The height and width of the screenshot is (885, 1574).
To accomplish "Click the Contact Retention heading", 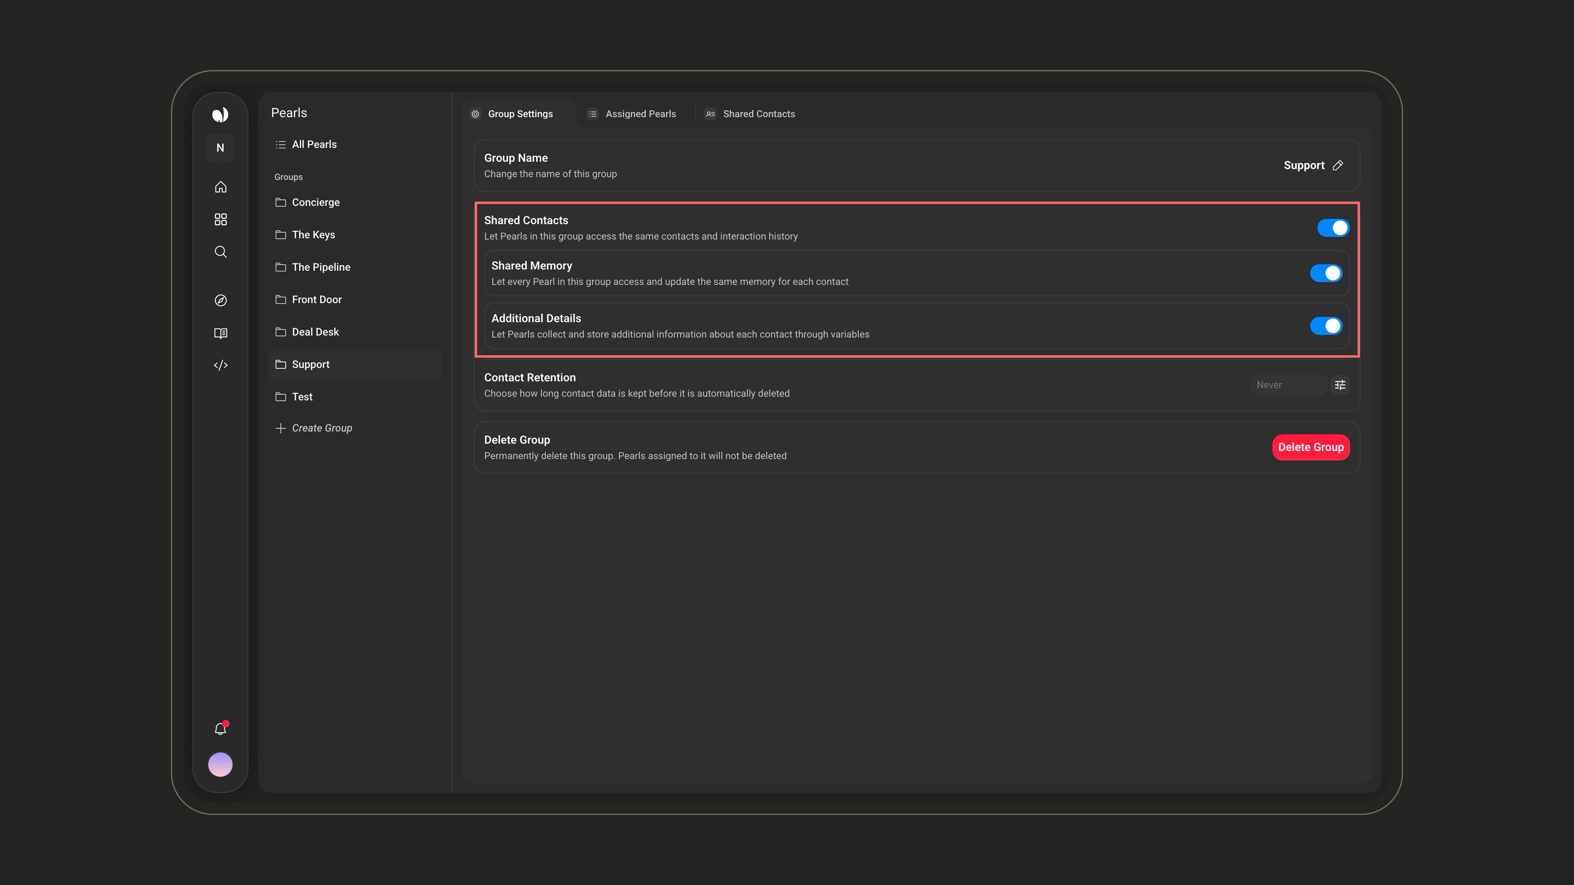I will pyautogui.click(x=530, y=377).
